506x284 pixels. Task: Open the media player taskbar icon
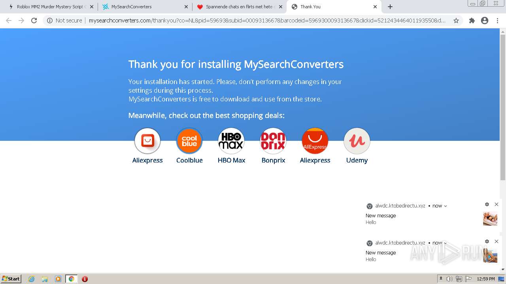pyautogui.click(x=58, y=279)
